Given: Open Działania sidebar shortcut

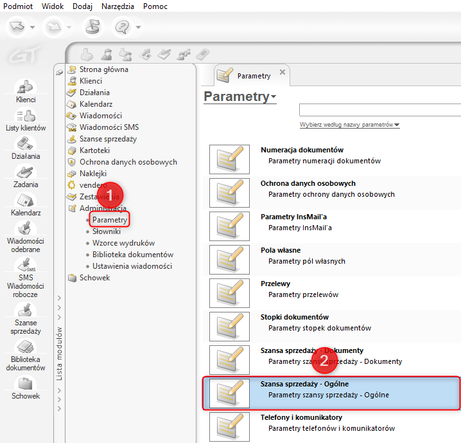Looking at the screenshot, I should (x=26, y=148).
